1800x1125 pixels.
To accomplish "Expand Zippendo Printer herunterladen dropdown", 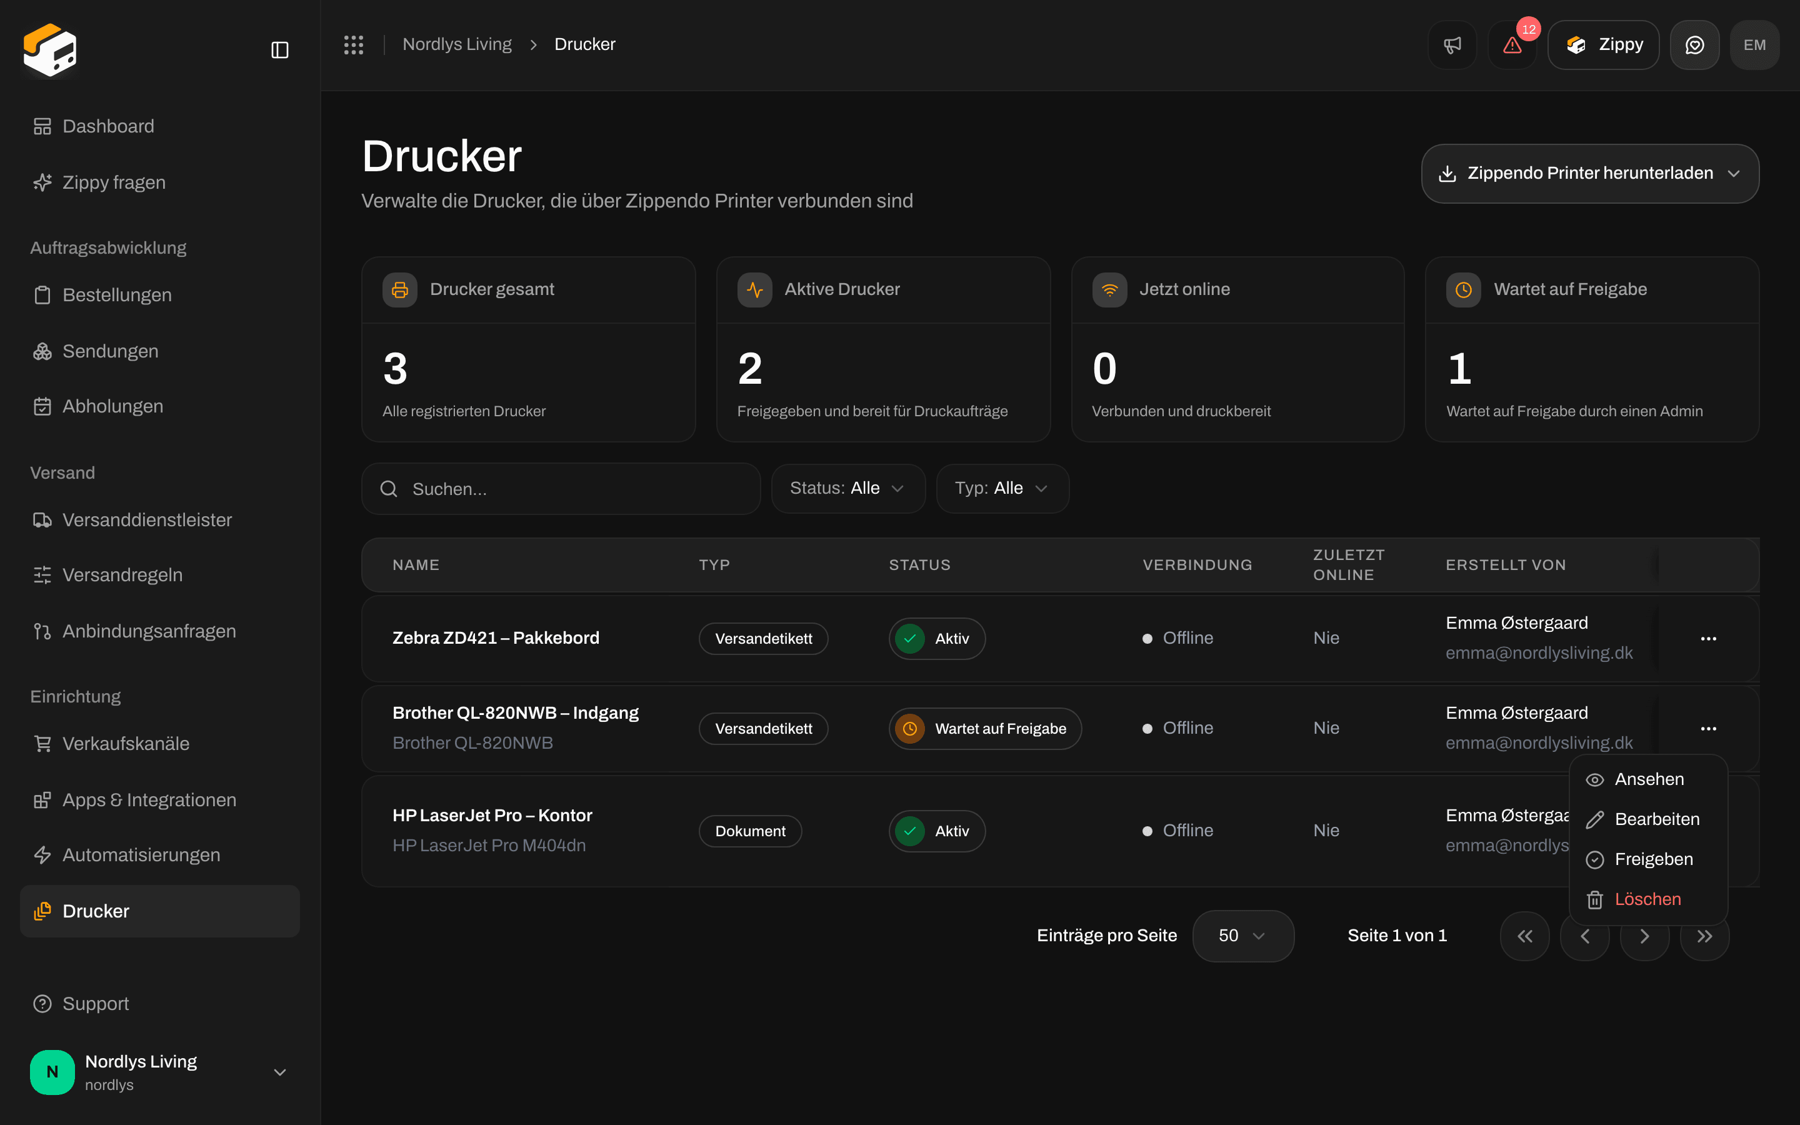I will pyautogui.click(x=1590, y=173).
